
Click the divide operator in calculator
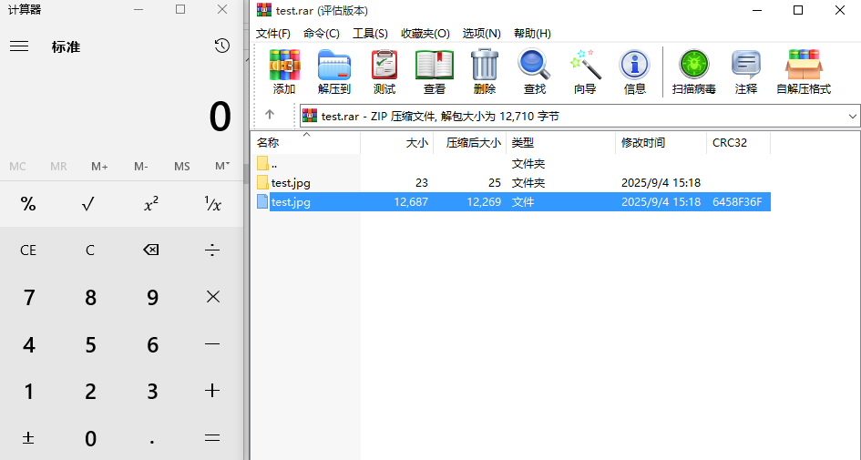[x=212, y=250]
